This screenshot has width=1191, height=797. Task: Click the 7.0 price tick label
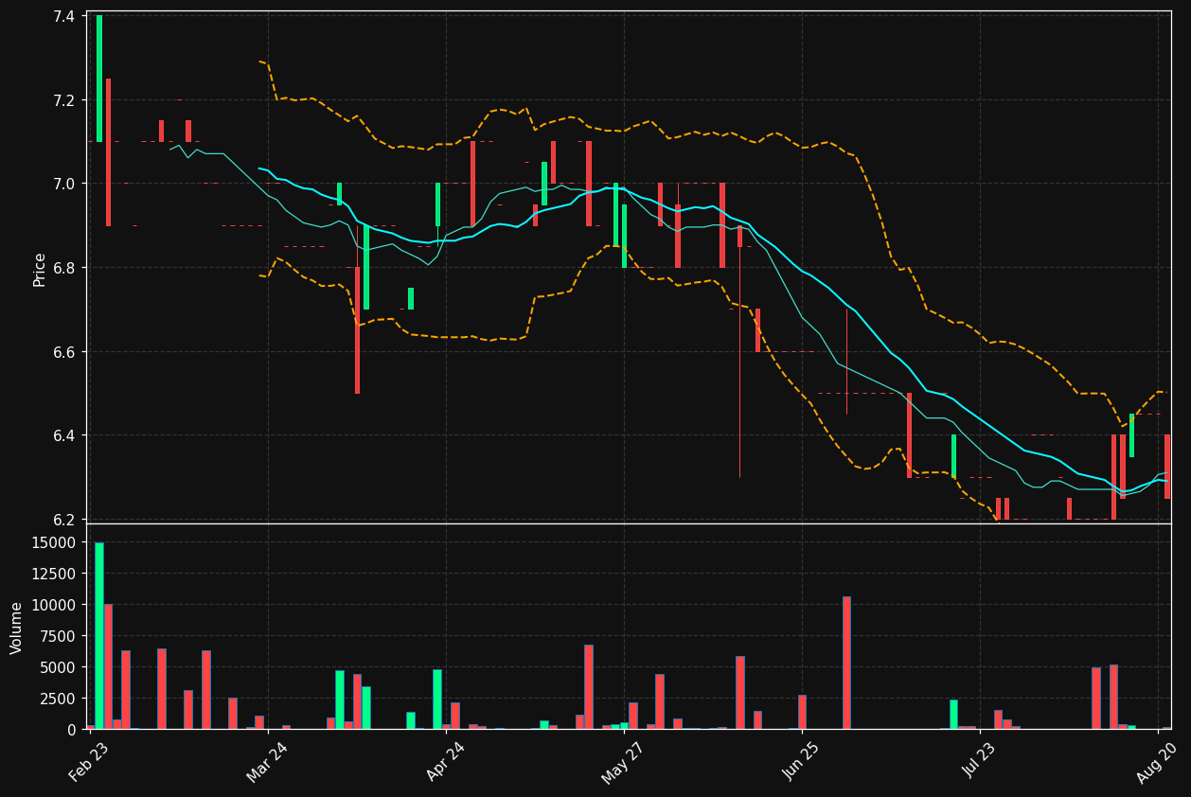(65, 184)
